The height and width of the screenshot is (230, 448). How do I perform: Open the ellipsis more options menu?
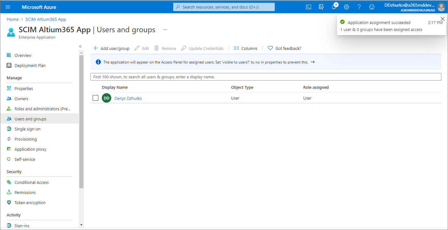[x=165, y=30]
